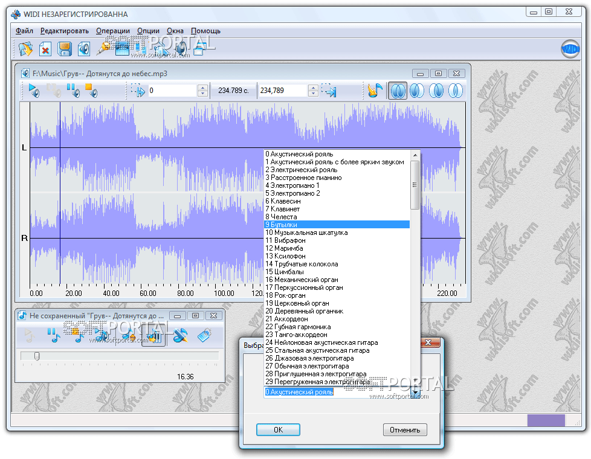591x459 pixels.
Task: Open the Операции menu
Action: [x=113, y=31]
